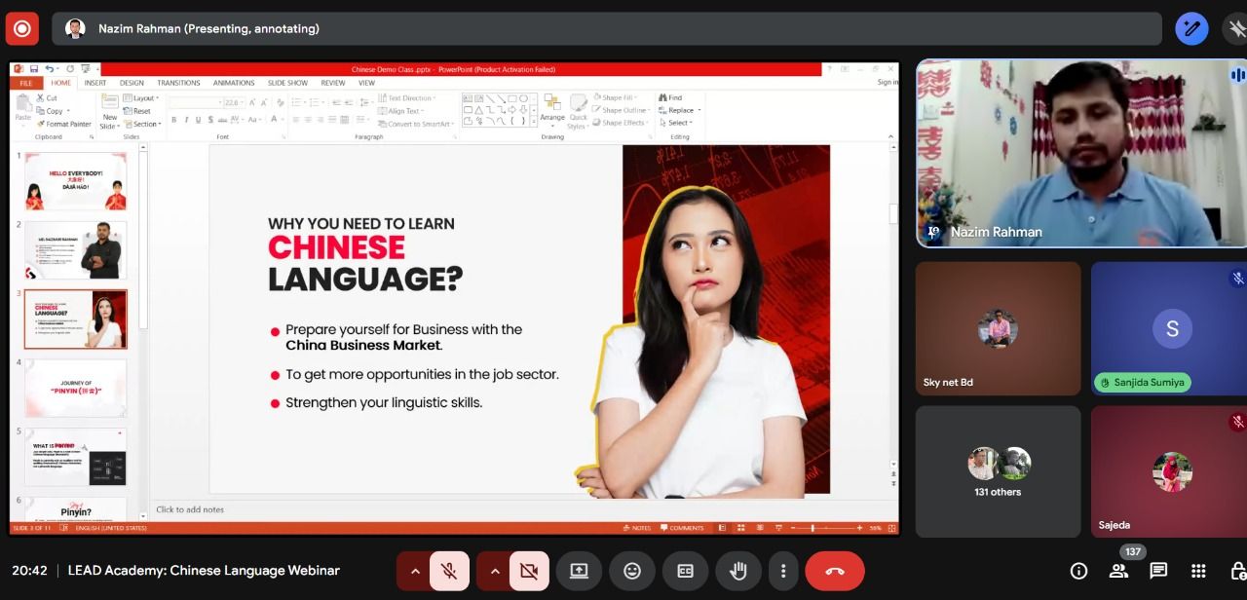Leave the call with red button
Screen dimensions: 1247x600
(x=835, y=571)
